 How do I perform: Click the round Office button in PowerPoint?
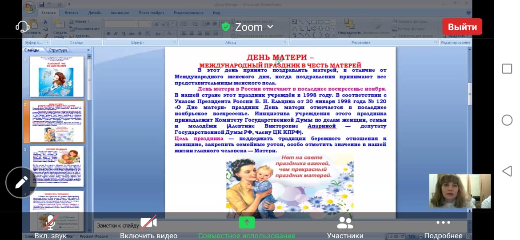pos(30,8)
